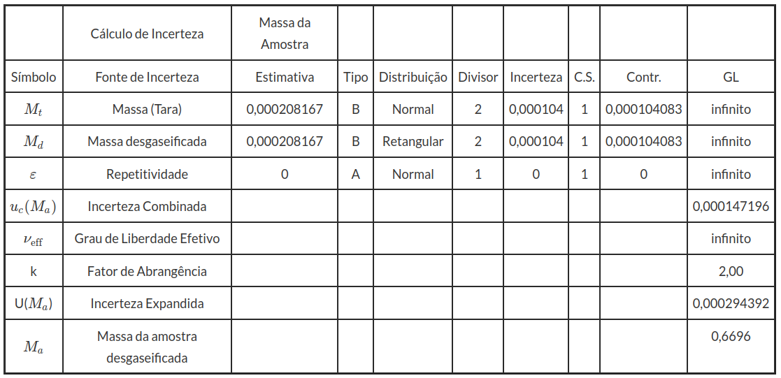Screen dimensions: 781x378
Task: Select the expanded uncertainty value 0,000294392
Action: click(x=731, y=304)
